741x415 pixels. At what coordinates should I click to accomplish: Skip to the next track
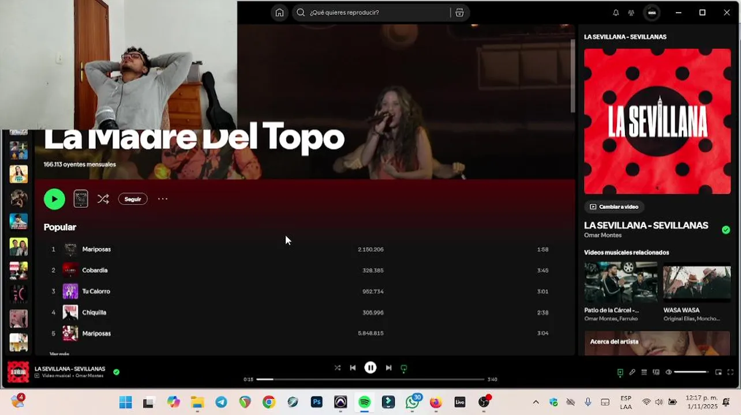[x=388, y=368]
